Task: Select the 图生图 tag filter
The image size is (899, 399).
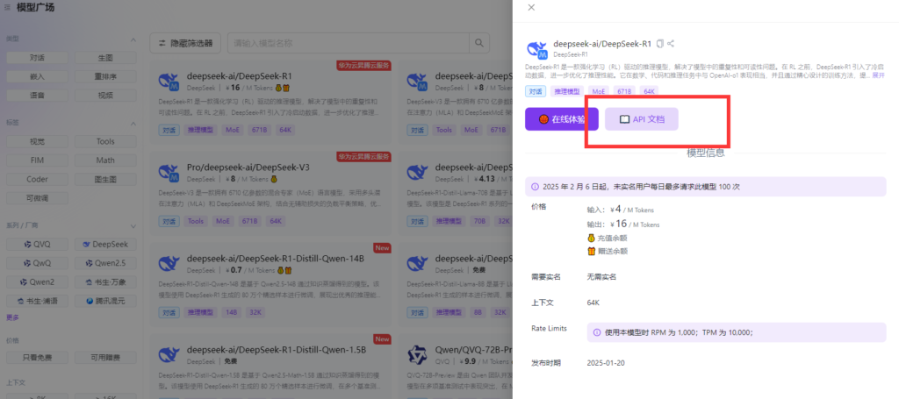Action: click(105, 179)
